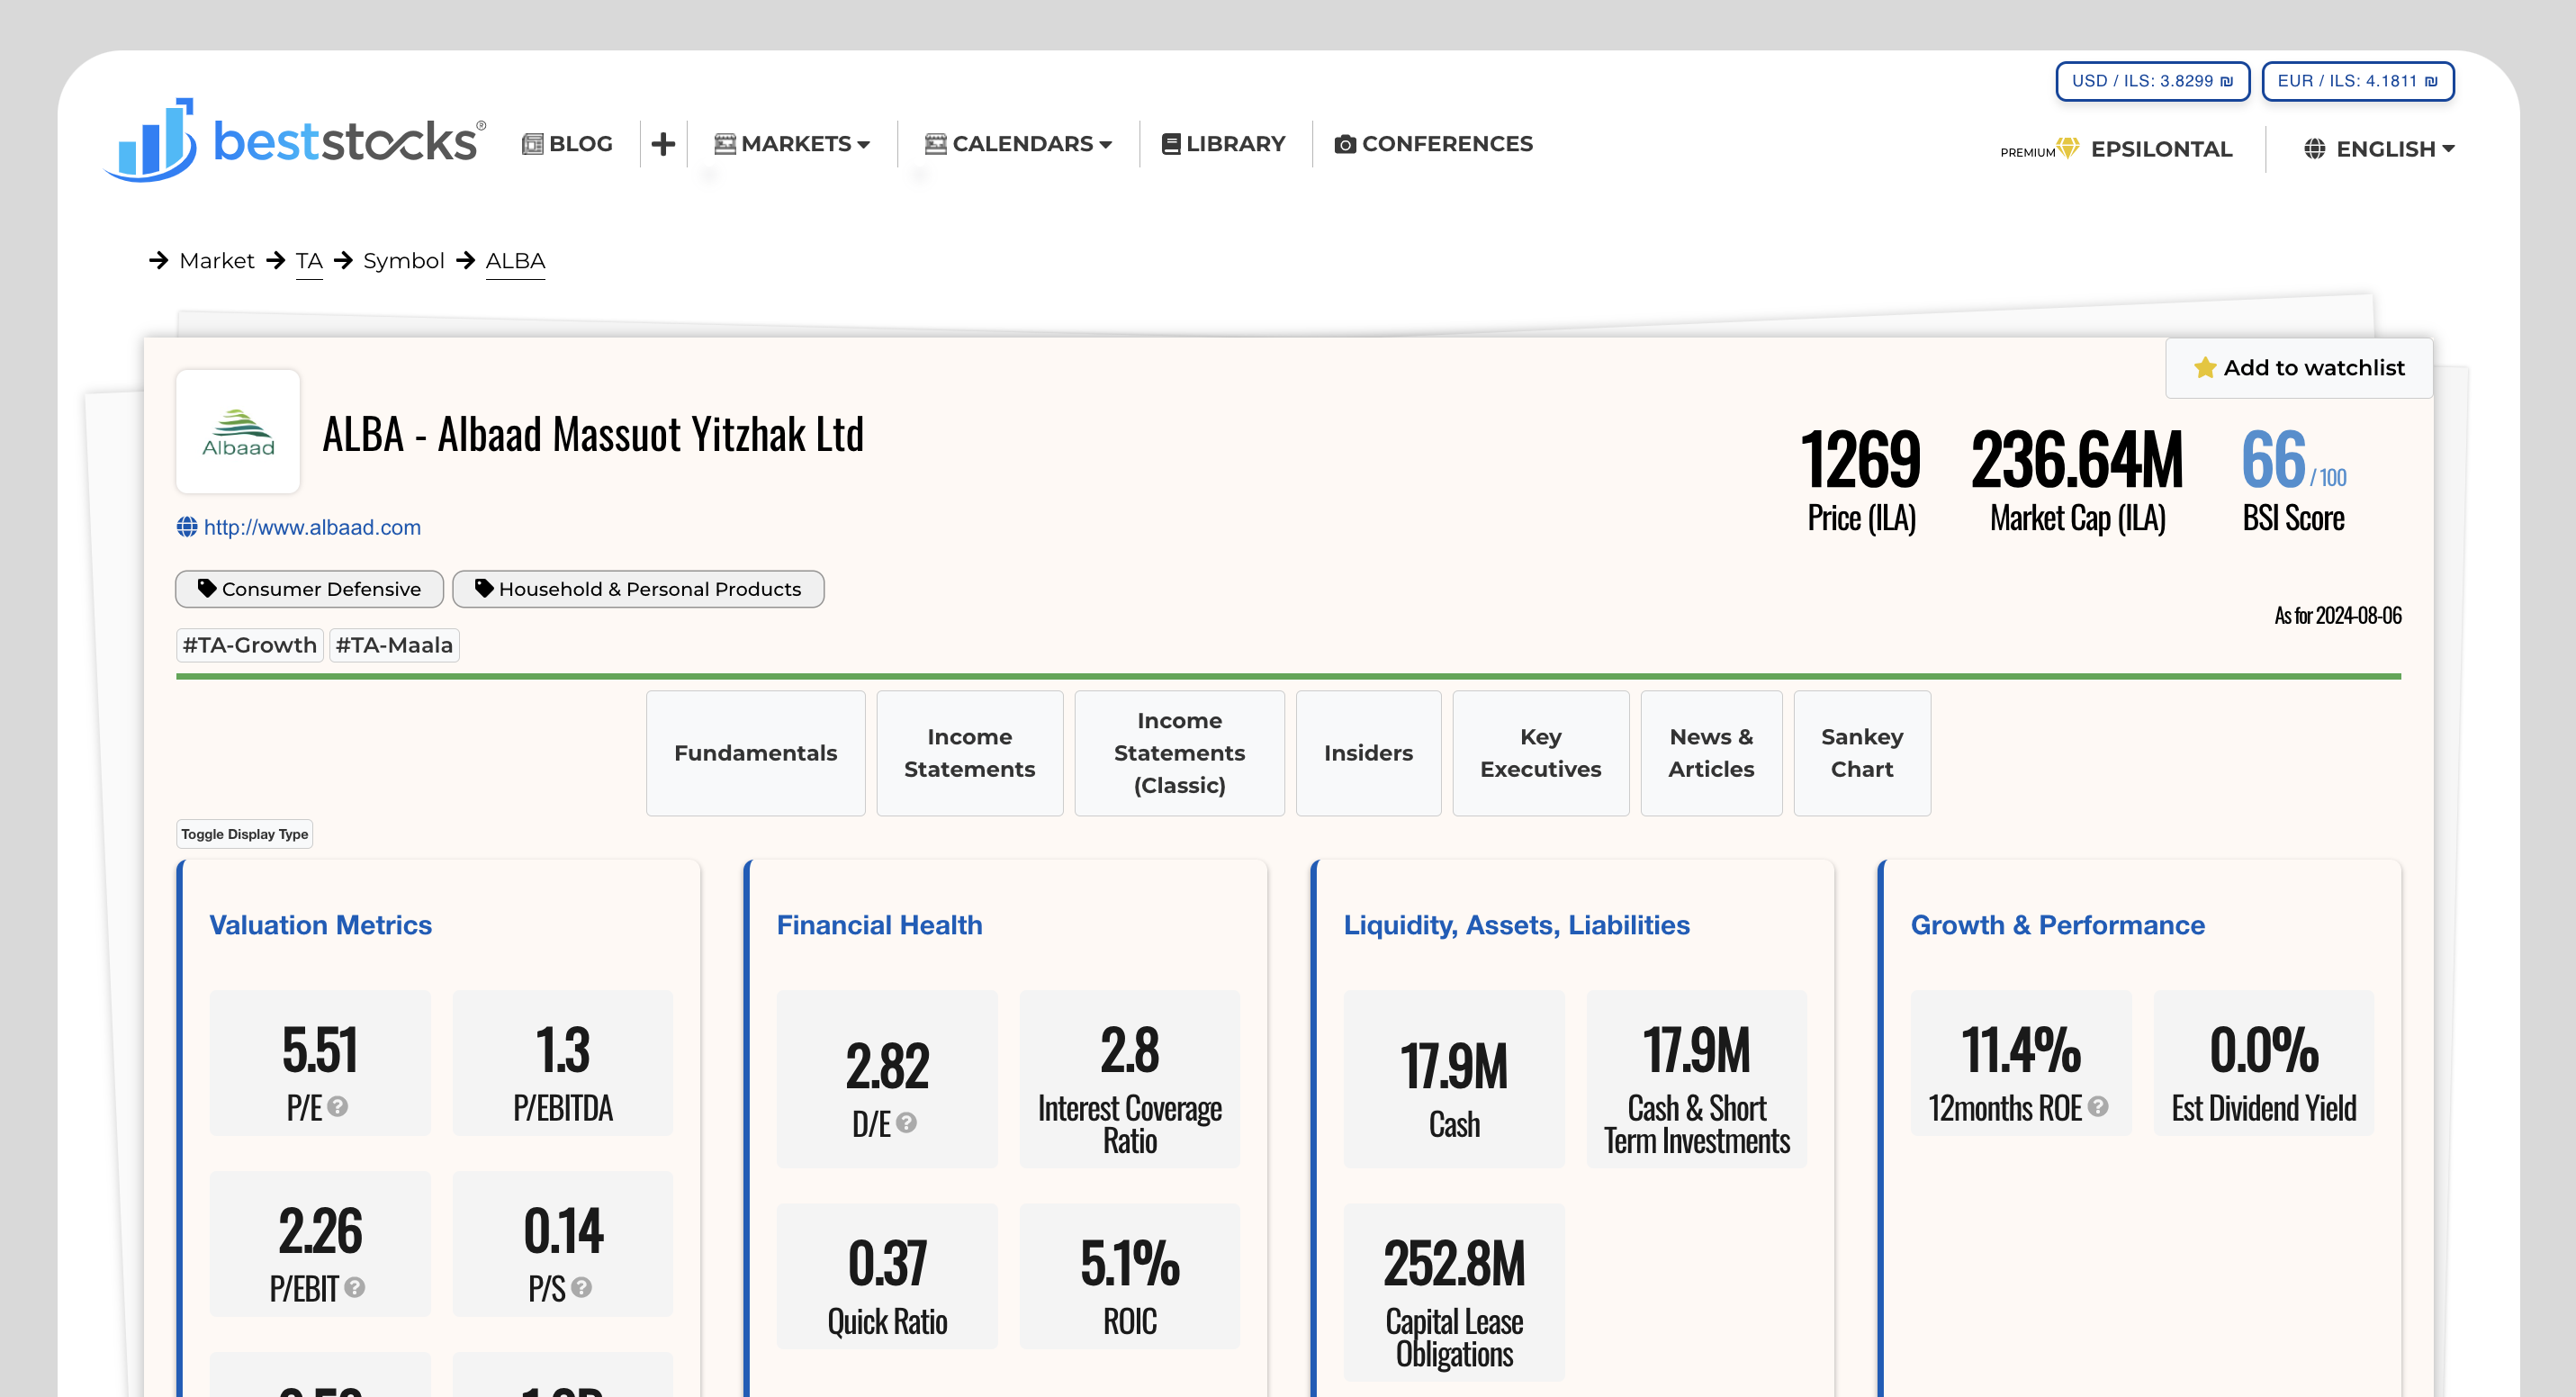Click the ALBA breadcrumb link
This screenshot has width=2576, height=1397.
(515, 261)
